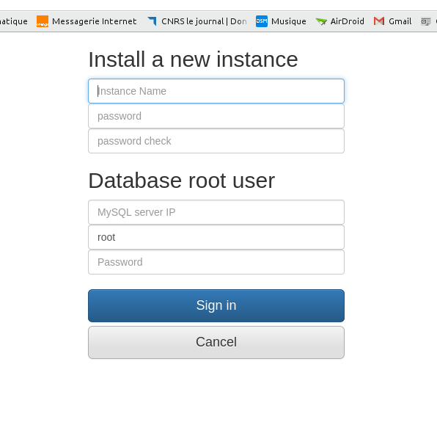Open the Messagerie Internet bookmark
This screenshot has width=437, height=436.
click(x=87, y=21)
